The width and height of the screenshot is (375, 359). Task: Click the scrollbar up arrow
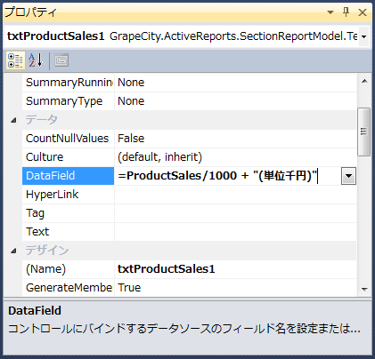[364, 81]
